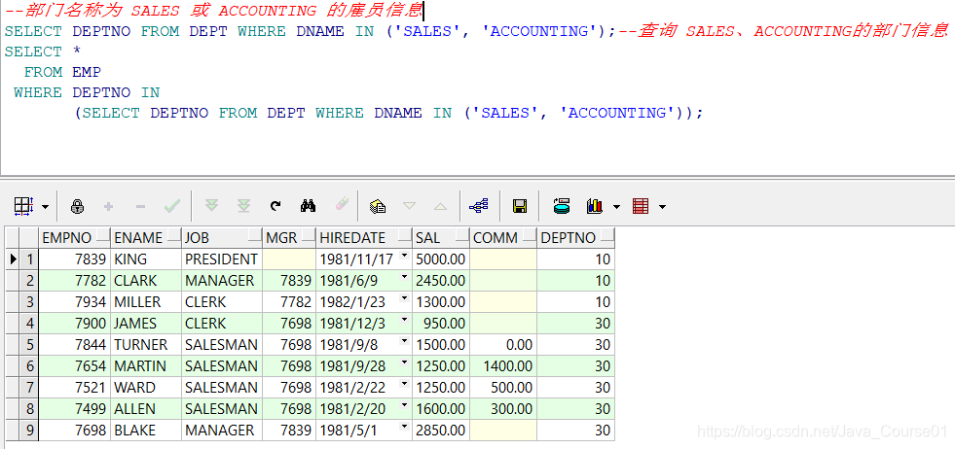This screenshot has width=955, height=449.
Task: Click the next record down triangle
Action: pos(409,206)
